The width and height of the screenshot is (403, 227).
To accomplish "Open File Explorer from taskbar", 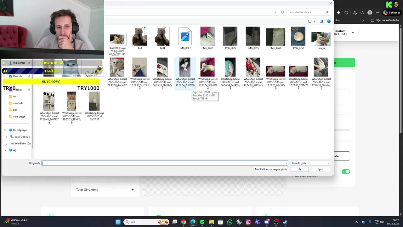I will pos(211,222).
